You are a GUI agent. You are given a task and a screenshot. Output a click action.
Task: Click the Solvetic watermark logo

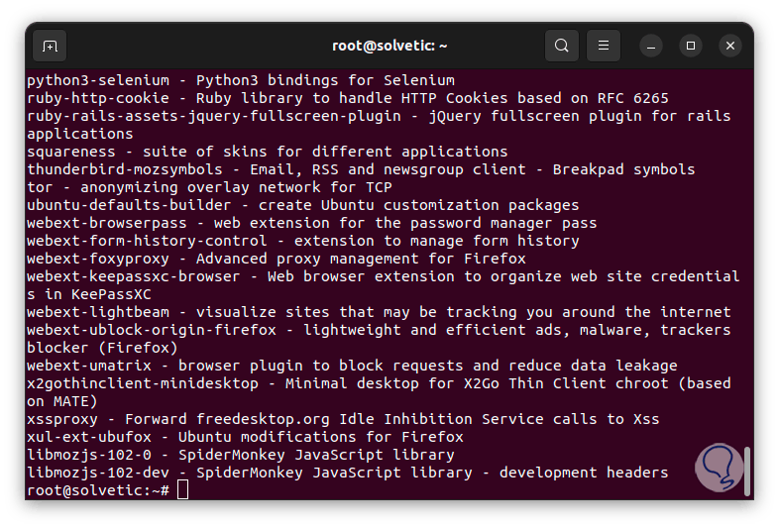pos(720,465)
